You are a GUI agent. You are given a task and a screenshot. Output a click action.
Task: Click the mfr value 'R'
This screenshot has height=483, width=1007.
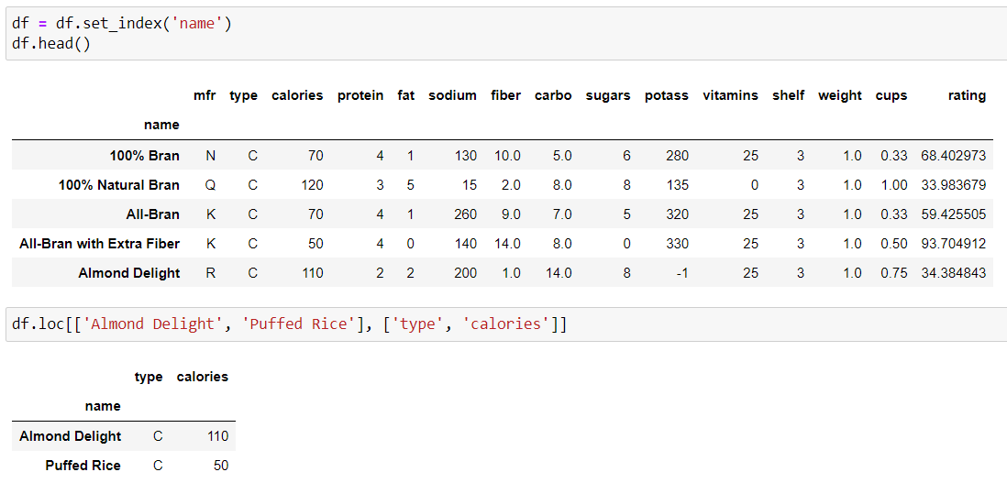(211, 273)
